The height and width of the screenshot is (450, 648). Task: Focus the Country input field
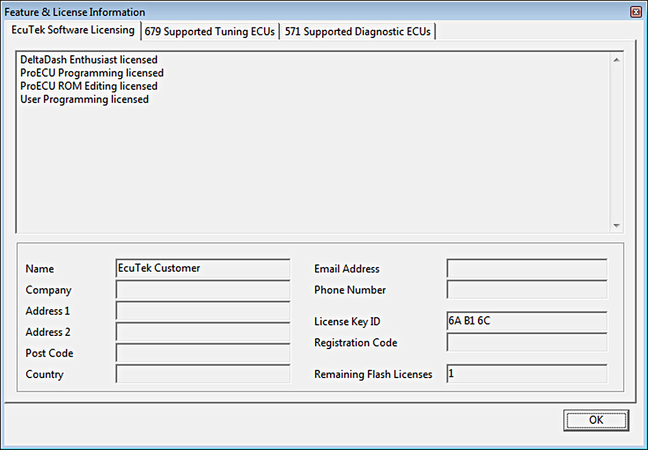[x=203, y=375]
